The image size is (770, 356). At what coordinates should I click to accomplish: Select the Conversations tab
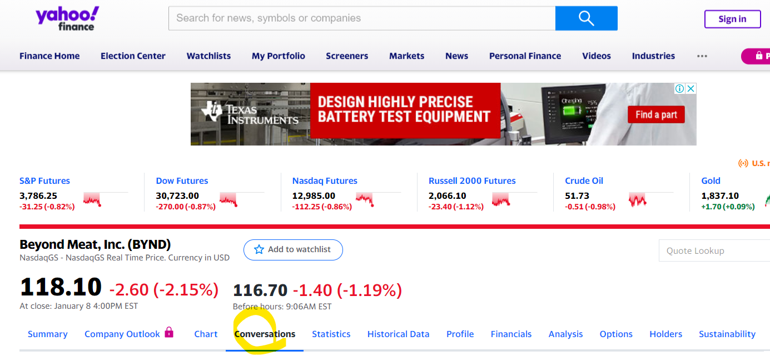click(x=265, y=334)
